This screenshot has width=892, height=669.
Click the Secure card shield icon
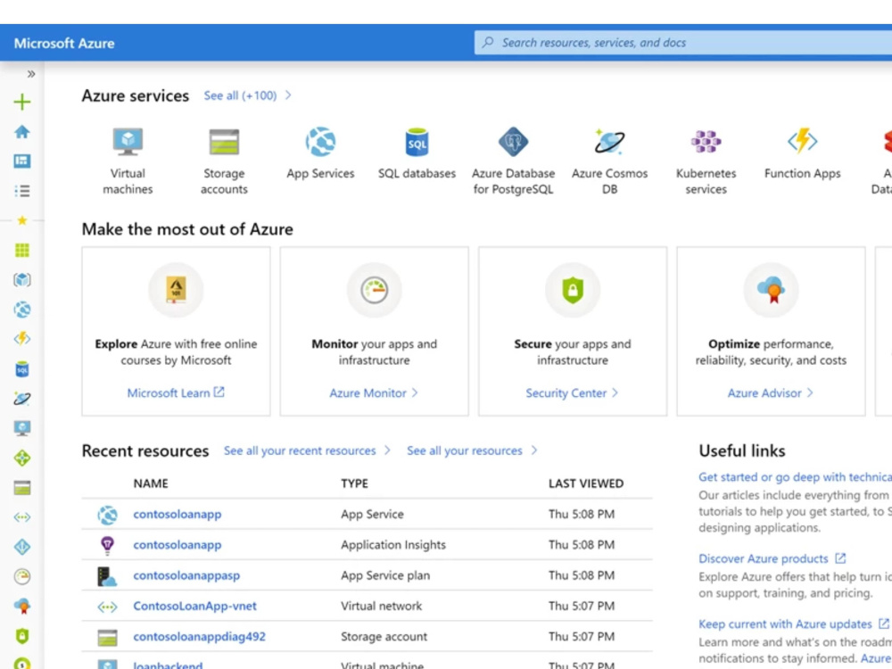573,290
